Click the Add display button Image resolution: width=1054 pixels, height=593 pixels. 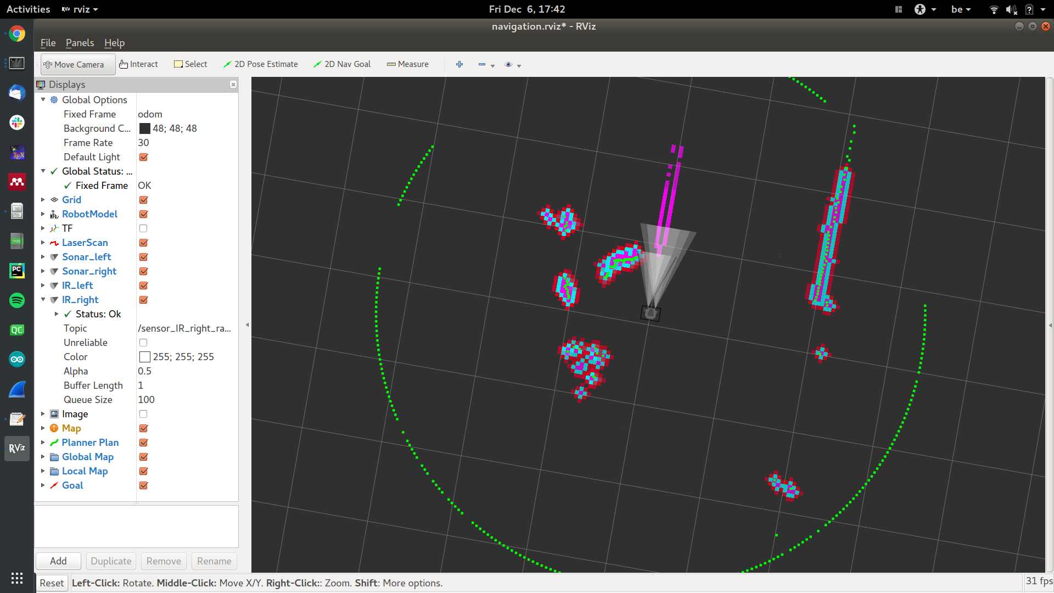[58, 561]
